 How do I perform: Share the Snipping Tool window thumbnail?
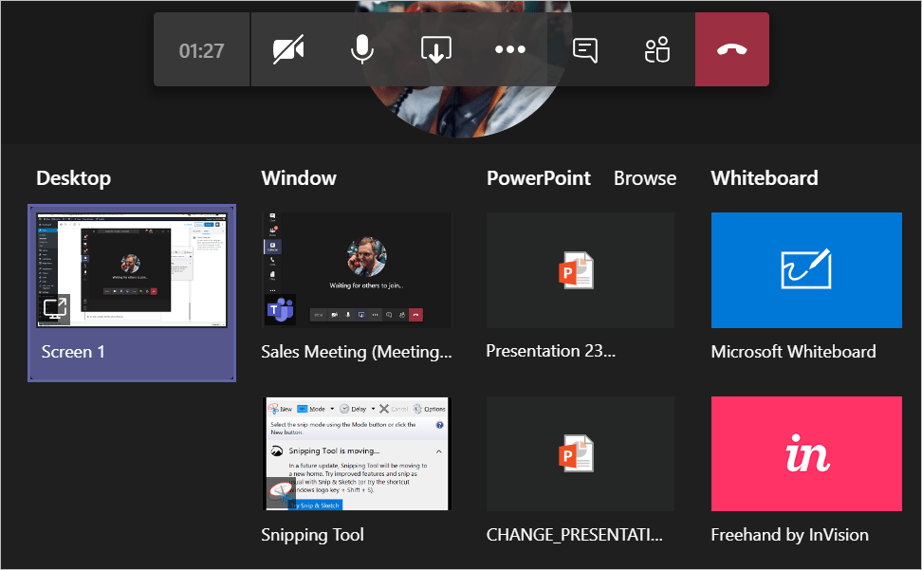tap(357, 453)
